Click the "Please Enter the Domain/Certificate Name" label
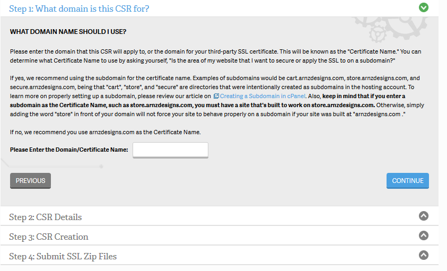The height and width of the screenshot is (271, 447). pos(69,150)
